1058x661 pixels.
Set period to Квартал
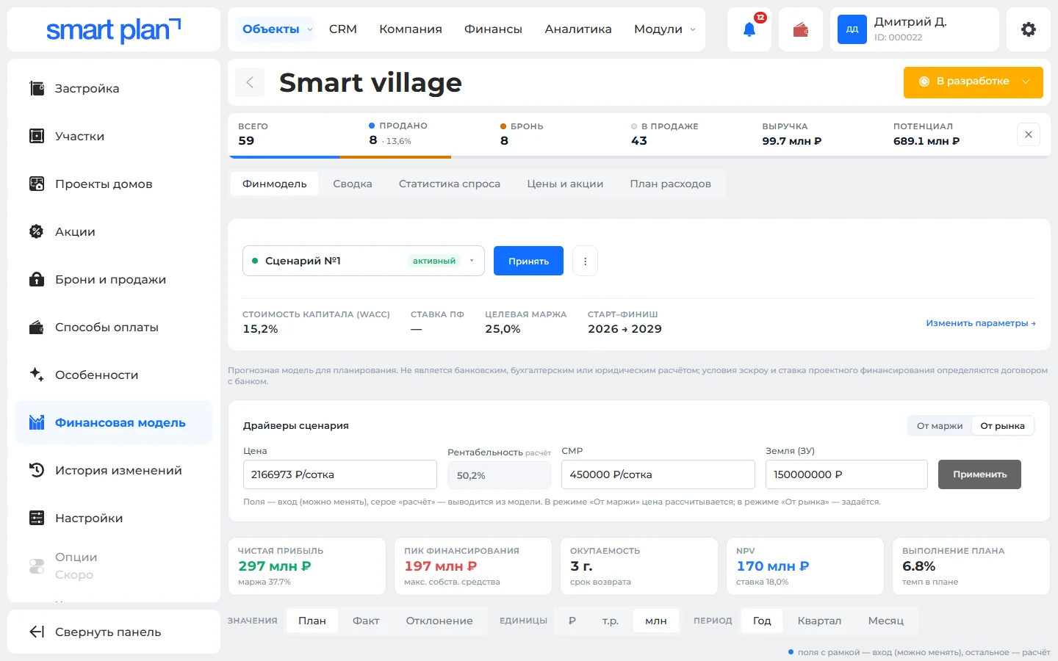(819, 621)
